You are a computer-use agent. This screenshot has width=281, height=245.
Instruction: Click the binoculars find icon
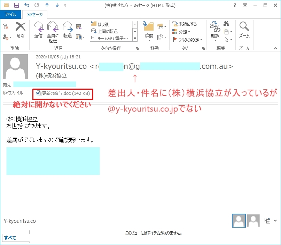226,23
